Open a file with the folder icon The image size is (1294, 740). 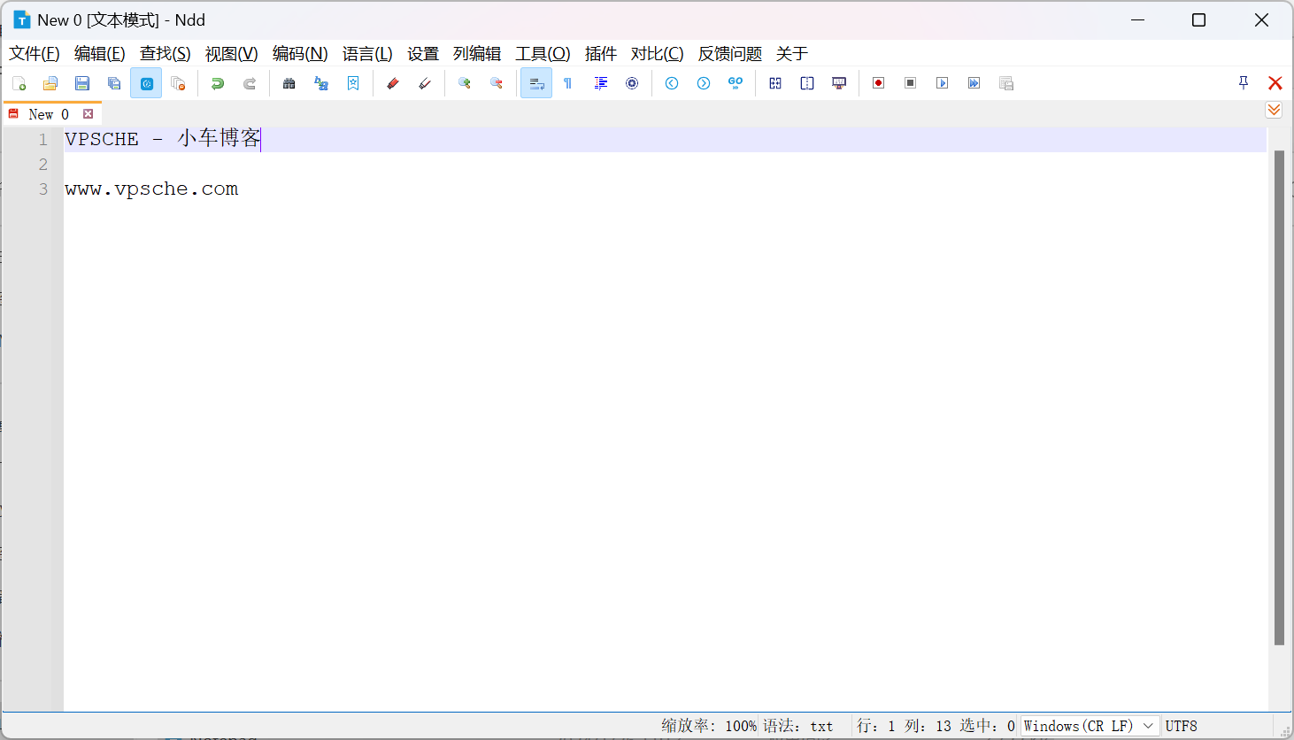tap(50, 83)
